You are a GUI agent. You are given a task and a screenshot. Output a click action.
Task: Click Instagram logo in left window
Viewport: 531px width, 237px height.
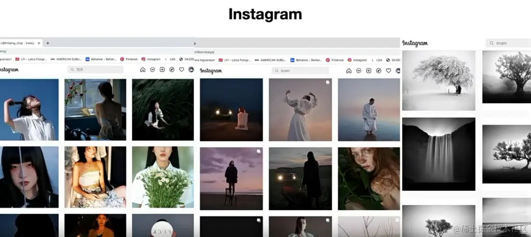(x=8, y=70)
